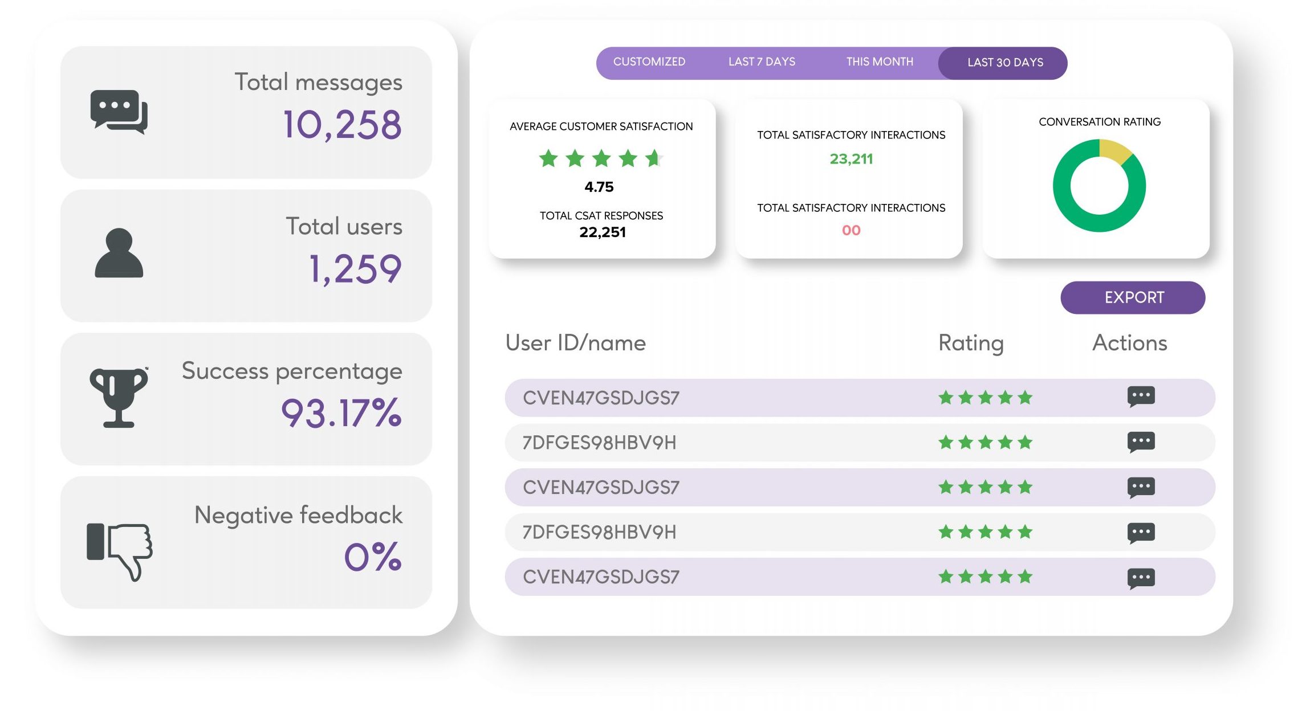Click the yellow segment of Conversation Rating donut
This screenshot has width=1302, height=711.
pyautogui.click(x=1114, y=150)
